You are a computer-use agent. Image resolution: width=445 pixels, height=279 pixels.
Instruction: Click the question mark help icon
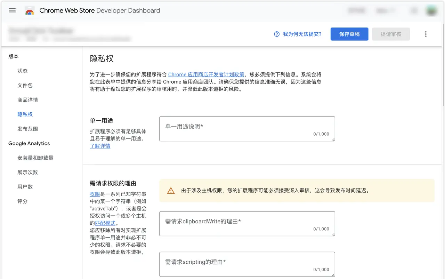coord(277,34)
